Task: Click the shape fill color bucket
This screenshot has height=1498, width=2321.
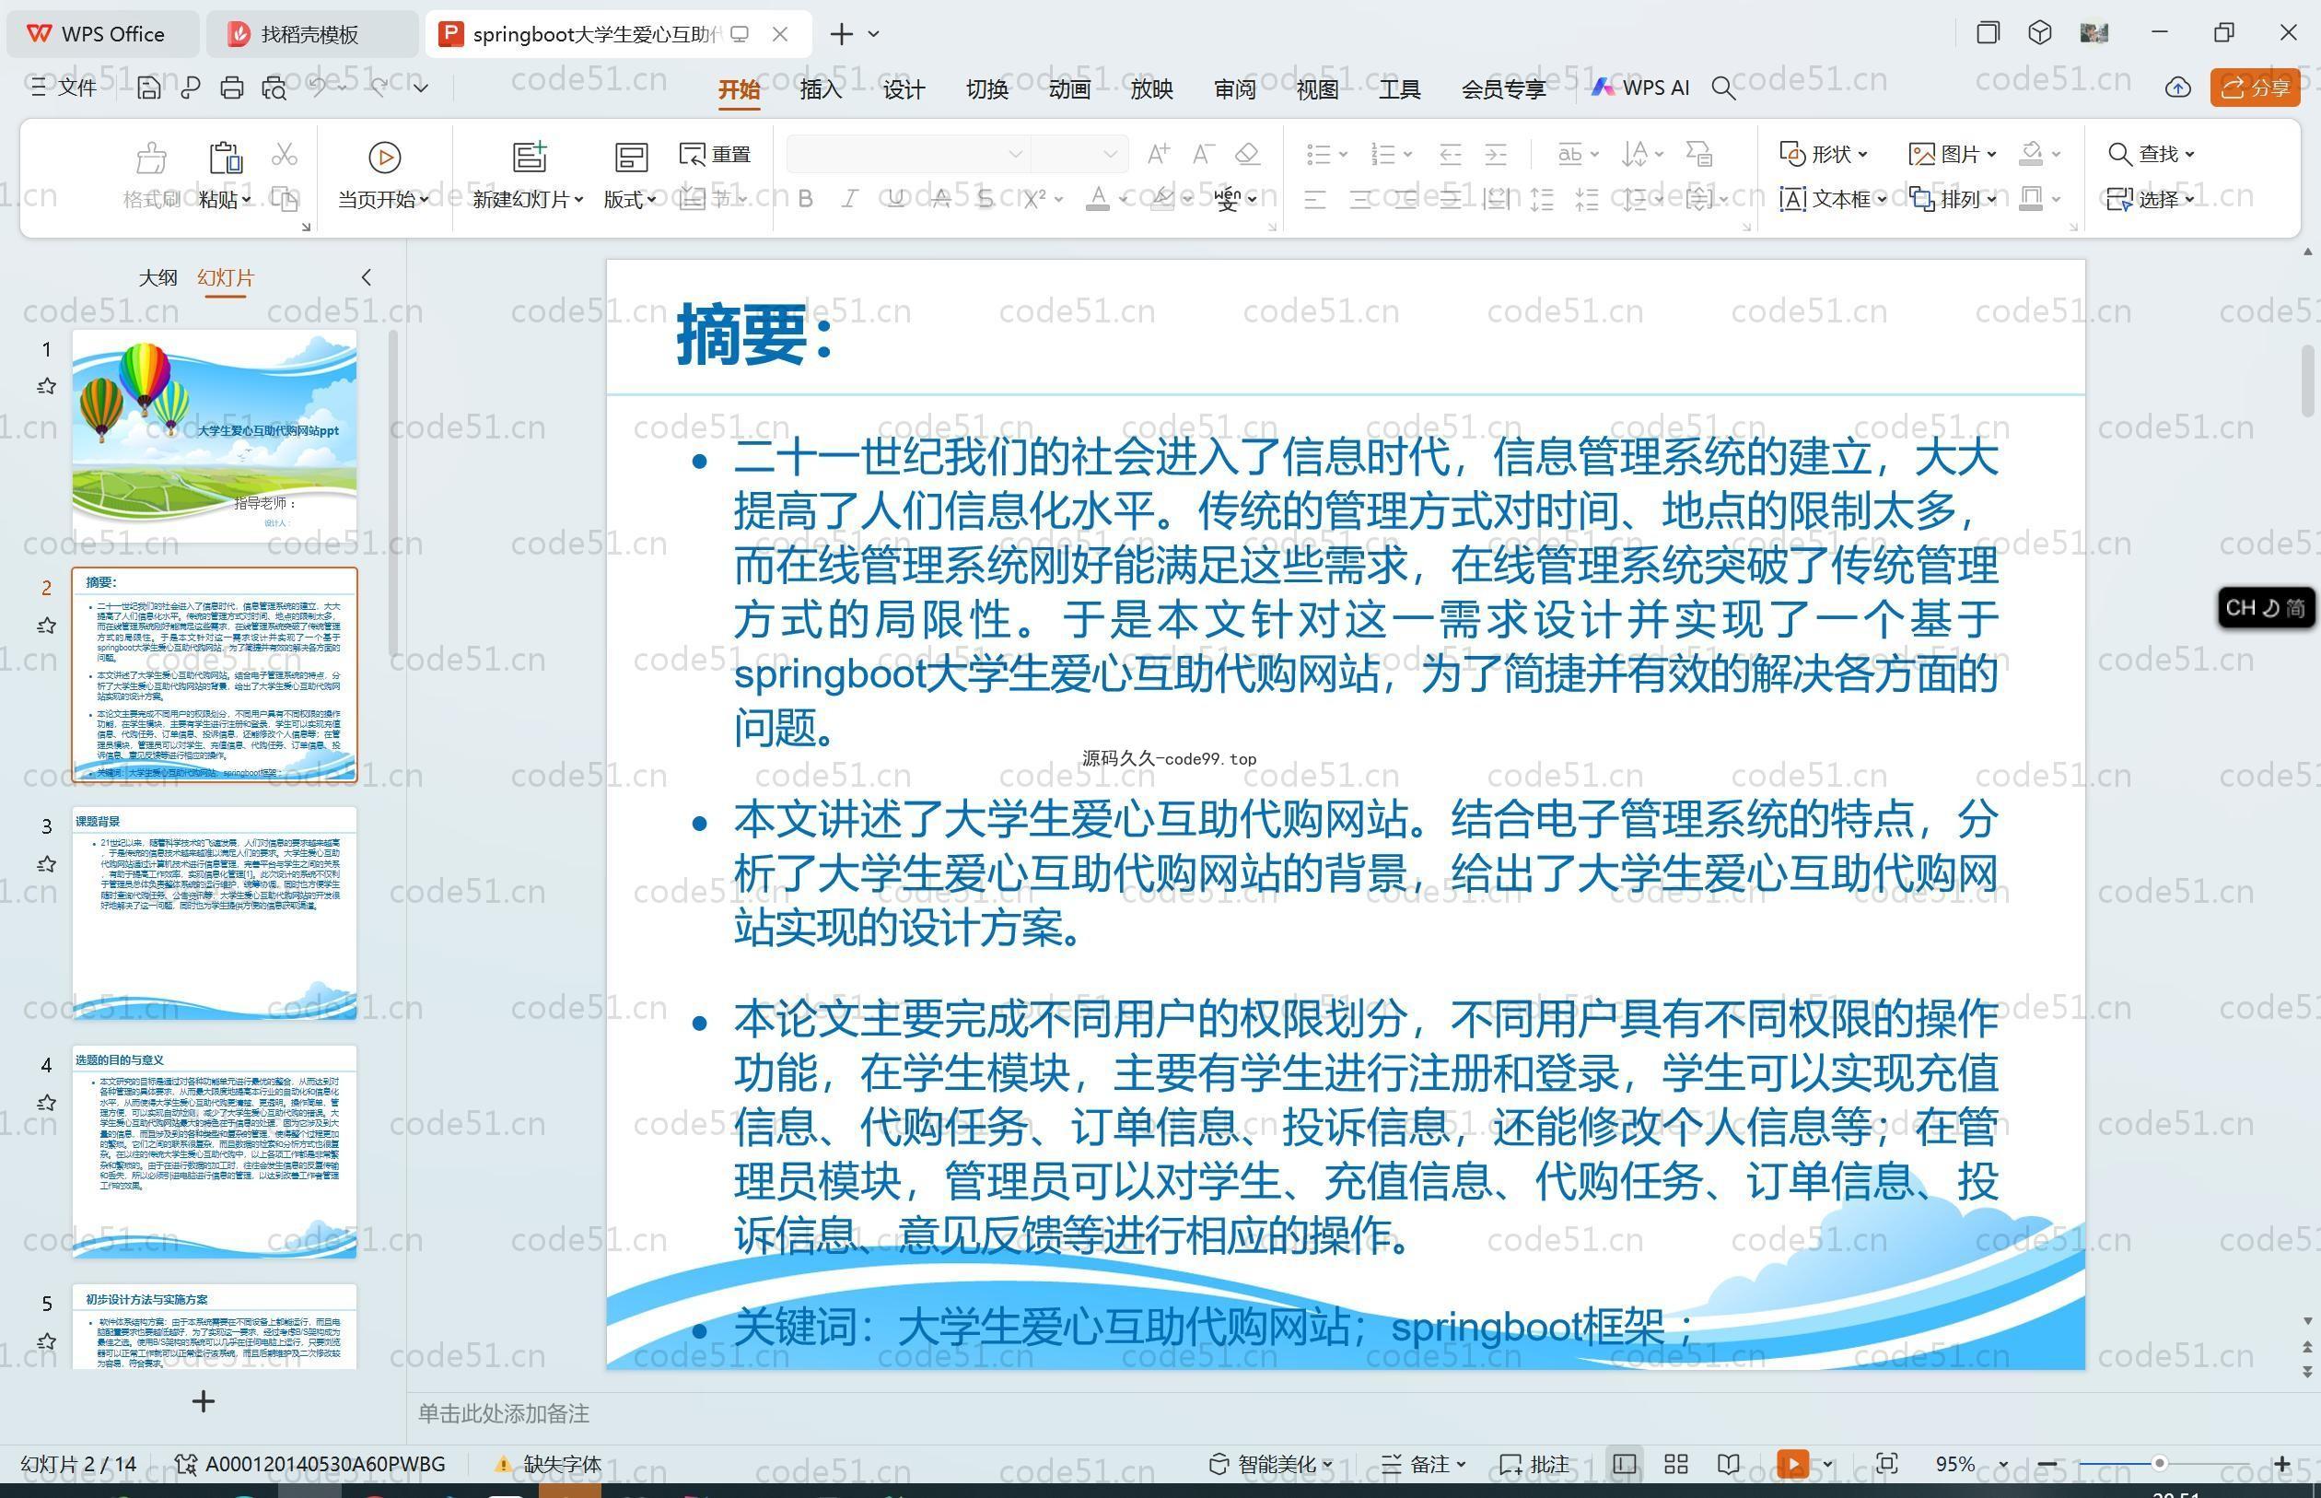Action: click(2031, 154)
